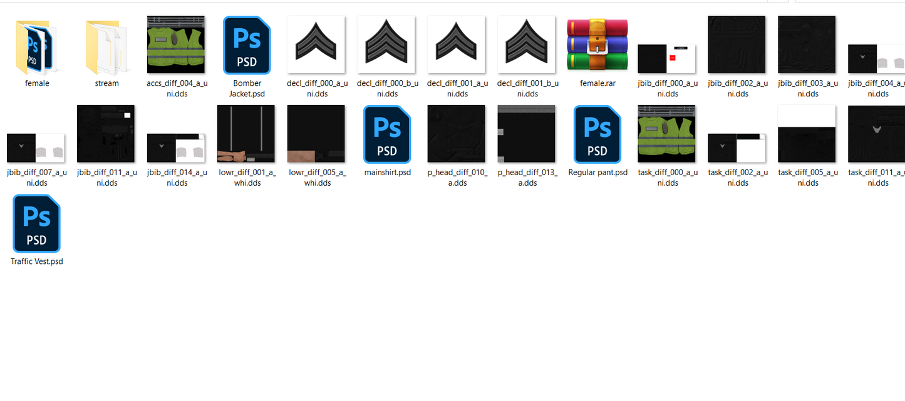Click the task_diff_005_a_uni.dds thumbnail
905x401 pixels.
(807, 135)
